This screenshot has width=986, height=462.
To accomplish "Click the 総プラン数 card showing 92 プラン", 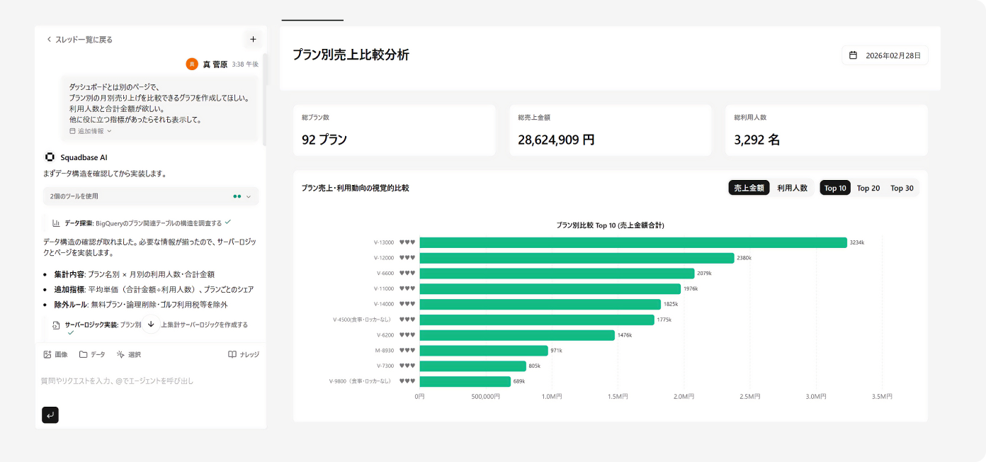I will 395,130.
